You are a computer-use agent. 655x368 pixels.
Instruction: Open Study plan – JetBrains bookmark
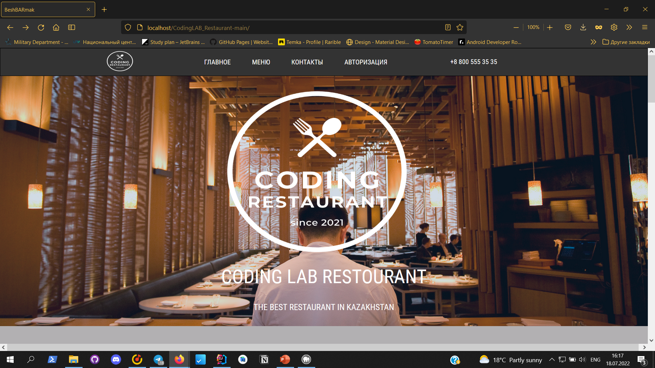point(173,42)
